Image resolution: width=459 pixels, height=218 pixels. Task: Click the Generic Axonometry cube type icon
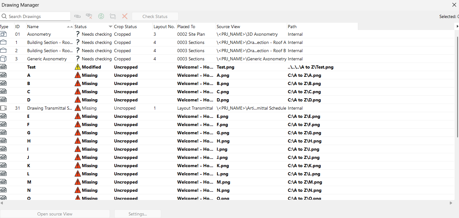3,59
